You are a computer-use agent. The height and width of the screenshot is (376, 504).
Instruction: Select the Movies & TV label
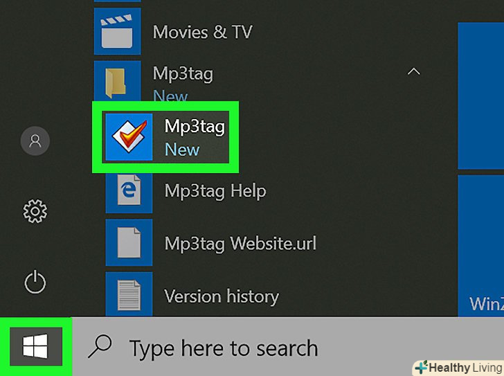(202, 32)
